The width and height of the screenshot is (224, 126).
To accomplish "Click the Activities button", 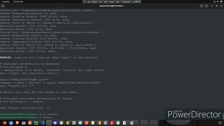I will point(6,1).
